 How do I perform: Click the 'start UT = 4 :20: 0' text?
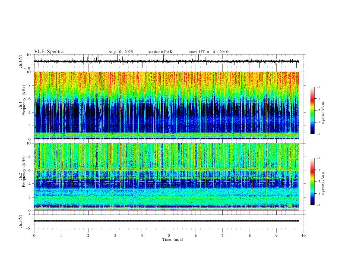click(x=209, y=52)
